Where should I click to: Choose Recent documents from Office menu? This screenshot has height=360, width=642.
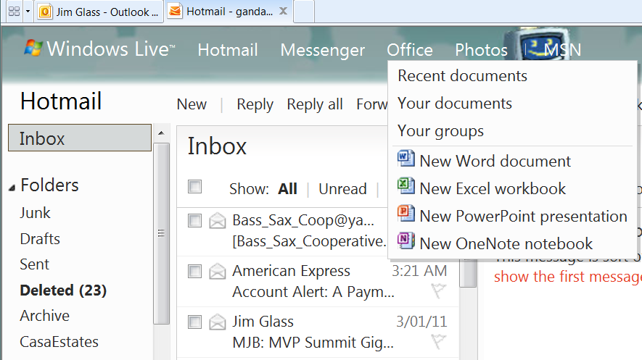tap(462, 76)
